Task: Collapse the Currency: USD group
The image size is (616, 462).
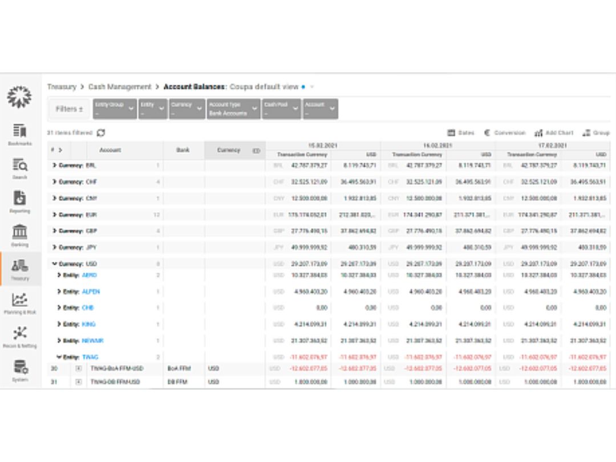Action: point(55,264)
